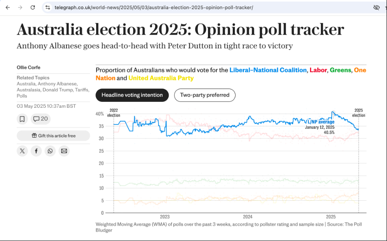Share the article on X
387x241 pixels.
tap(22, 151)
